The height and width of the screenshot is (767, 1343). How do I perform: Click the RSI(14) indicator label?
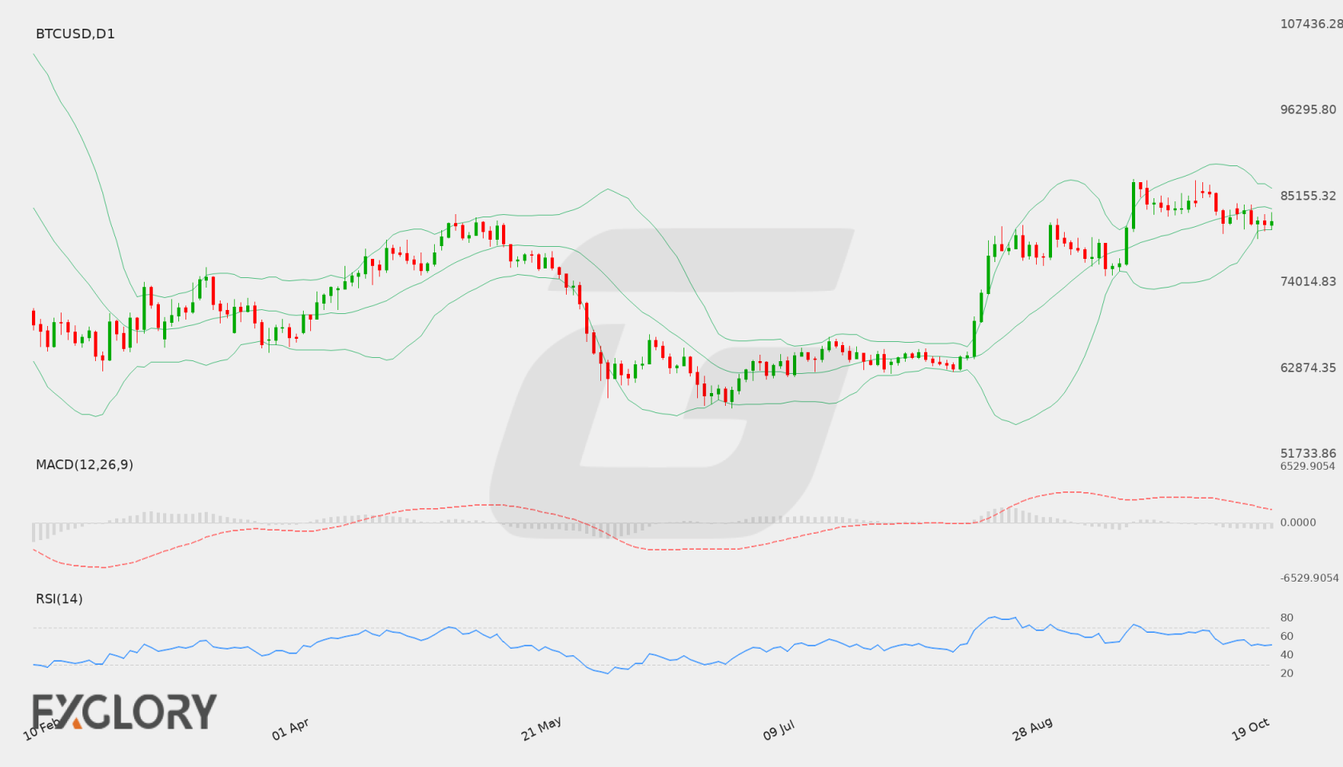point(59,598)
